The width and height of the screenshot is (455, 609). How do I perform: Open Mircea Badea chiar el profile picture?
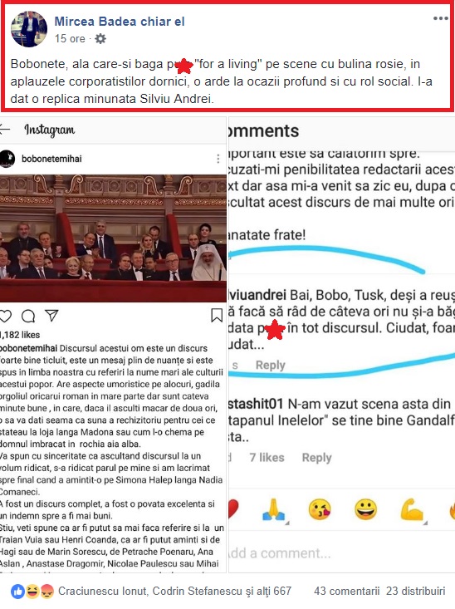(x=29, y=29)
